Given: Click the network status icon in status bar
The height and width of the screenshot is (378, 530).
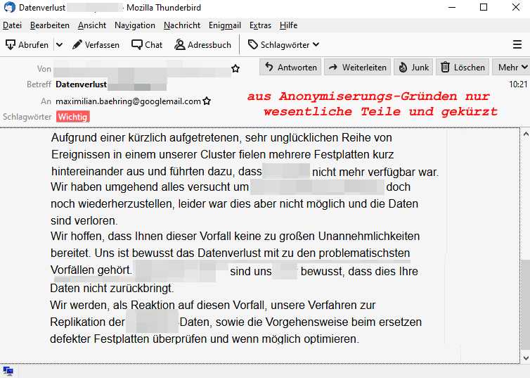Looking at the screenshot, I should click(x=8, y=372).
